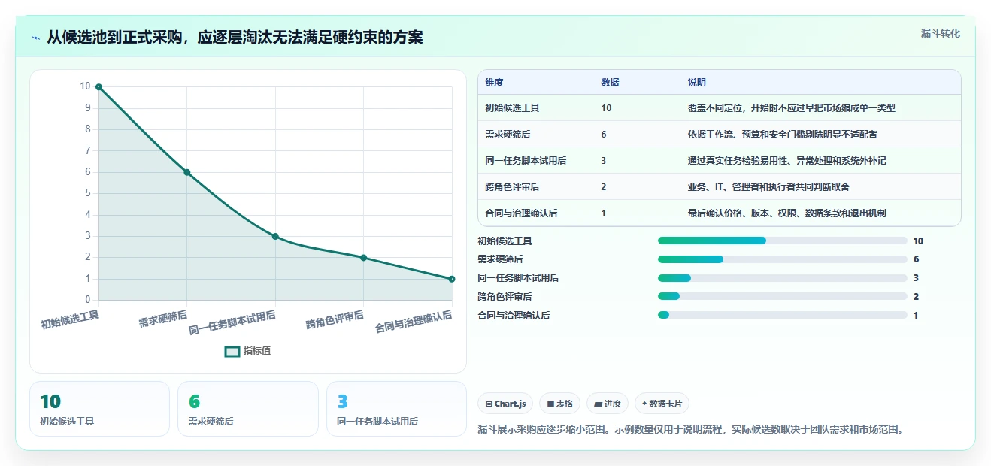Click 跨角色评审后 cell in the table
Viewport: 991px width, 466px height.
(x=512, y=187)
